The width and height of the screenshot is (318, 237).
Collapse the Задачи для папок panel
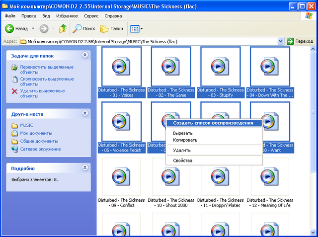[x=85, y=55]
